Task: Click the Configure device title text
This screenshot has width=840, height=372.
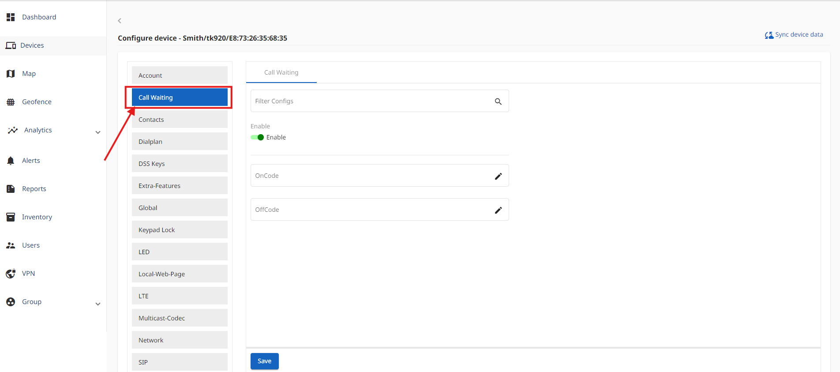Action: [x=202, y=38]
